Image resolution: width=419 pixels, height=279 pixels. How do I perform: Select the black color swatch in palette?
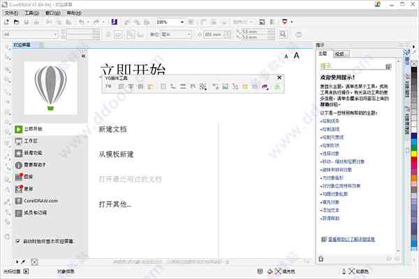click(414, 70)
